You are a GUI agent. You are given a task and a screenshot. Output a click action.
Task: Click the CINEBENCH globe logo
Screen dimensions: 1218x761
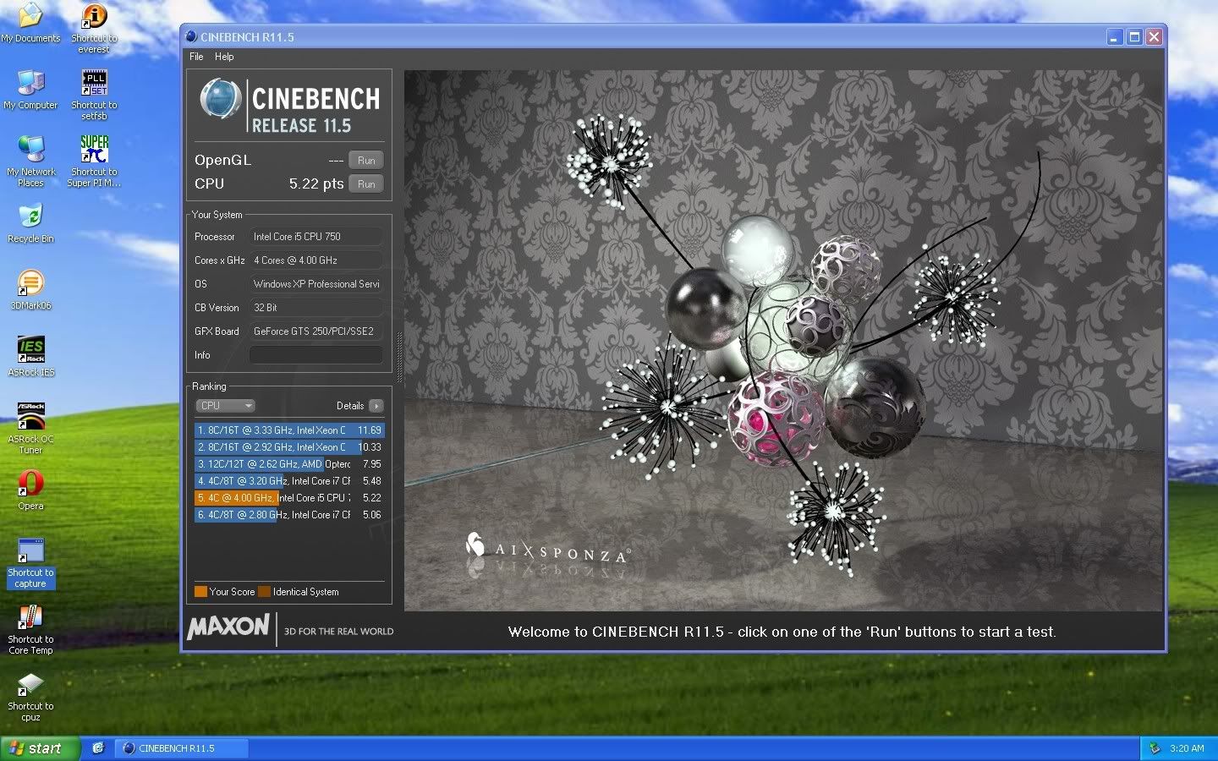point(221,99)
